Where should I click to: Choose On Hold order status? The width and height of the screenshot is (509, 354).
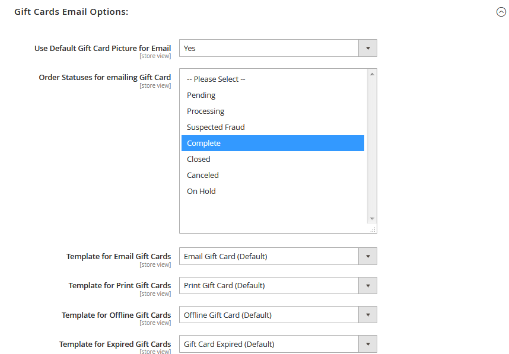pos(273,191)
